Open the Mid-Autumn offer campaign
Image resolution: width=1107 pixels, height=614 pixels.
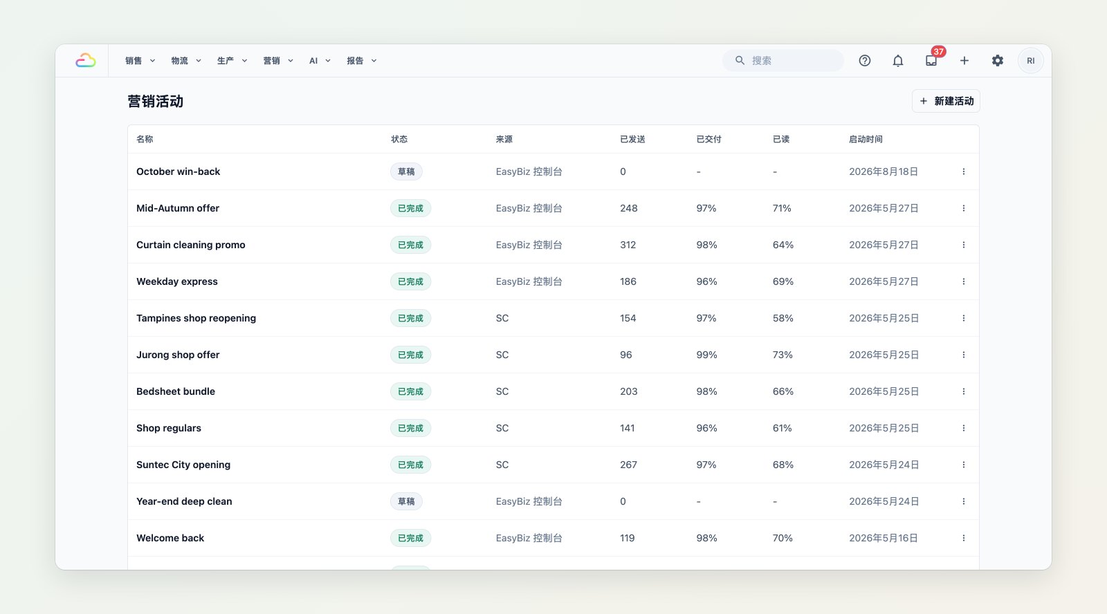(178, 208)
